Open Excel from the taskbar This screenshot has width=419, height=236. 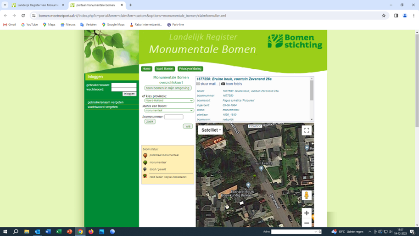[59, 232]
